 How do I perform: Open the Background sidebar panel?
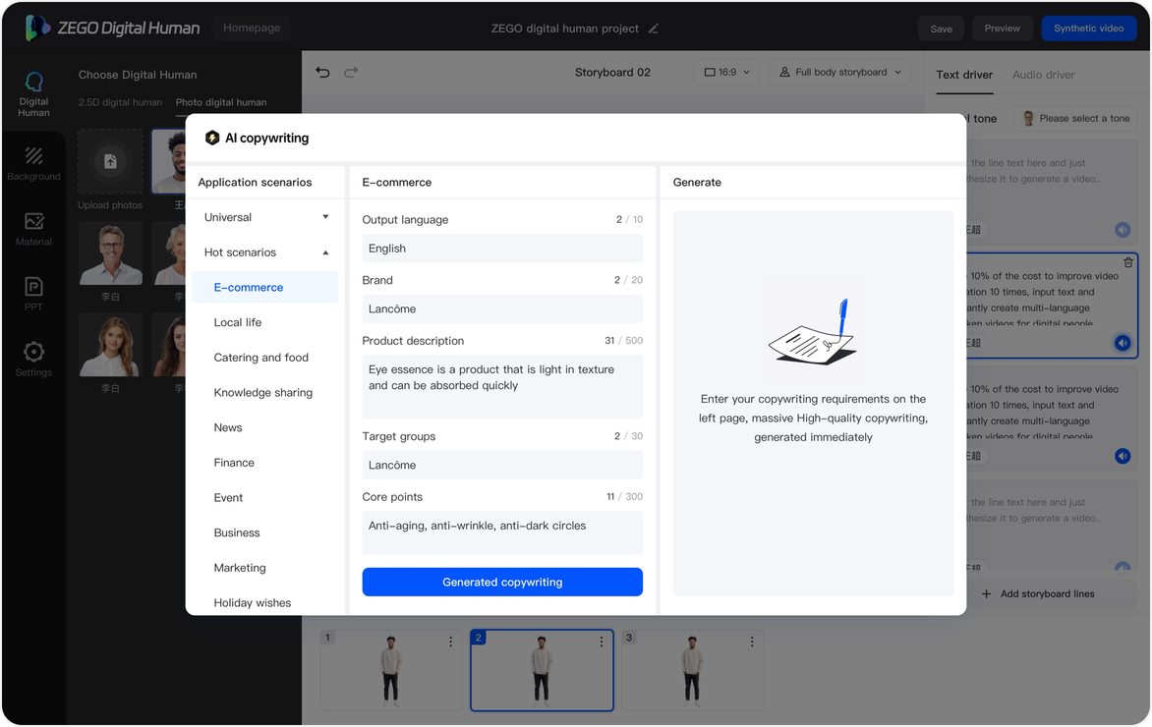click(33, 163)
